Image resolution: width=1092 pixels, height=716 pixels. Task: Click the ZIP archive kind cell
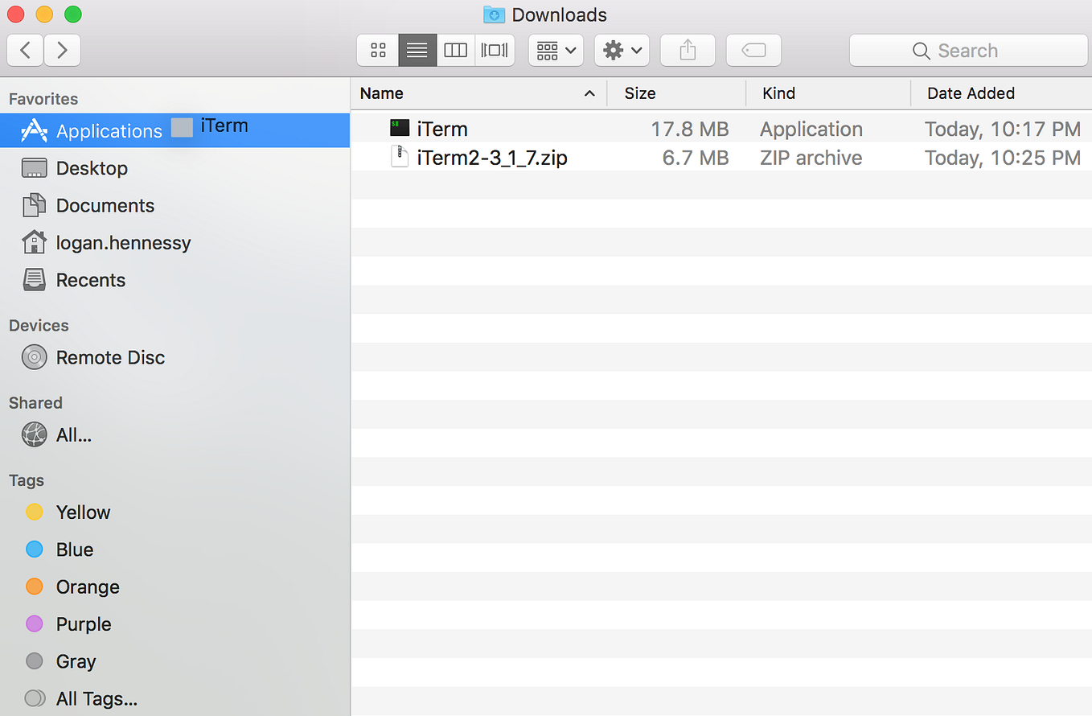pyautogui.click(x=811, y=158)
